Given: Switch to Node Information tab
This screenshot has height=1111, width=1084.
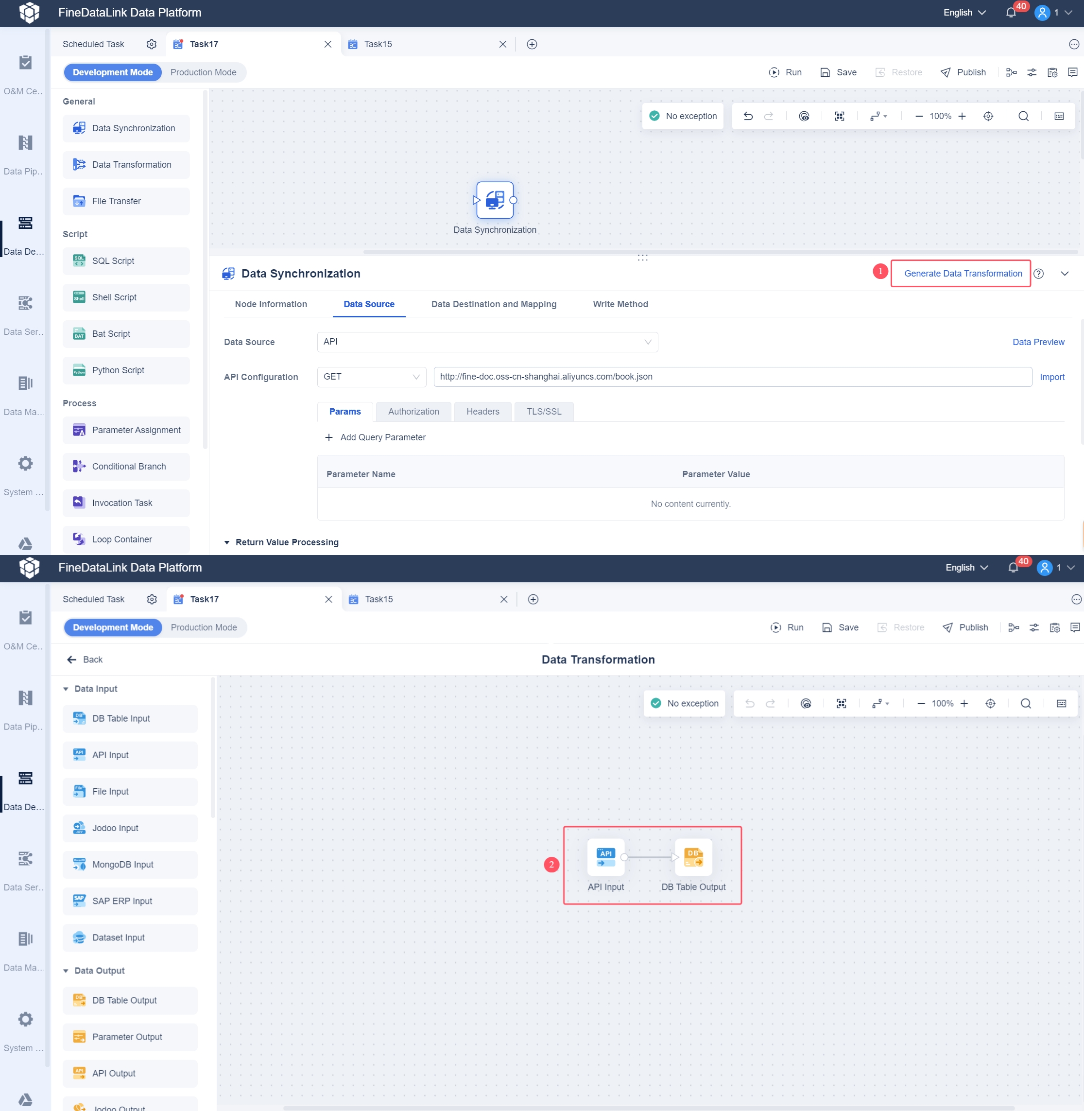Looking at the screenshot, I should 271,304.
